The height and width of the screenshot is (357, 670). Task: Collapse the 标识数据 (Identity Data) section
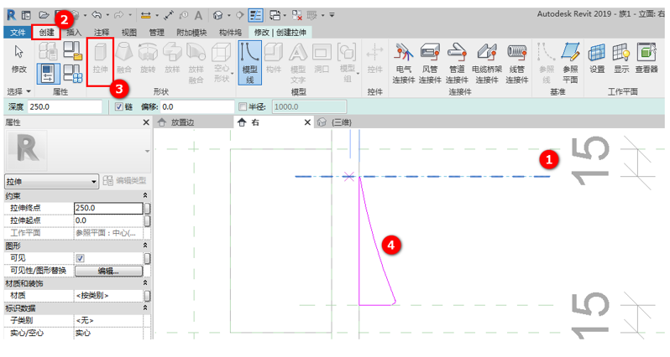145,308
